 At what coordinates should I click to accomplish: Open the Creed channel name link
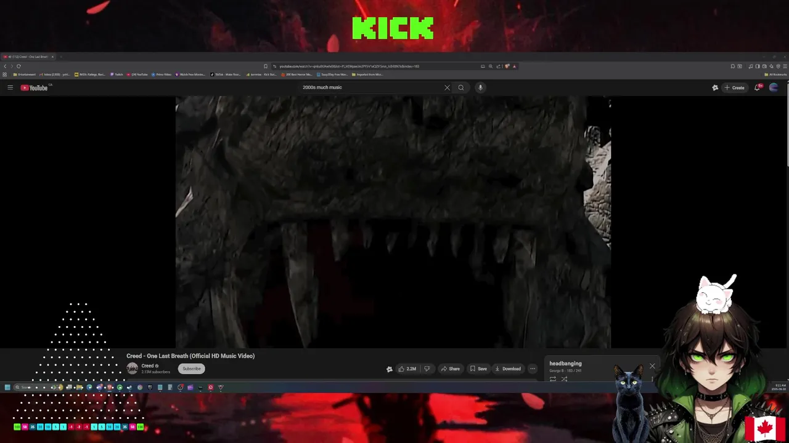point(147,365)
